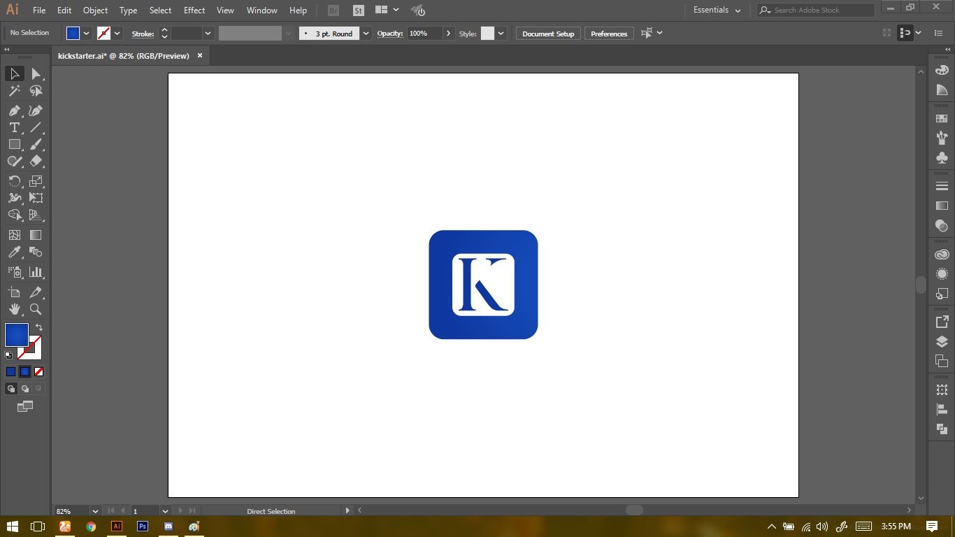Open the Layers panel icon
Image resolution: width=955 pixels, height=537 pixels.
(942, 342)
